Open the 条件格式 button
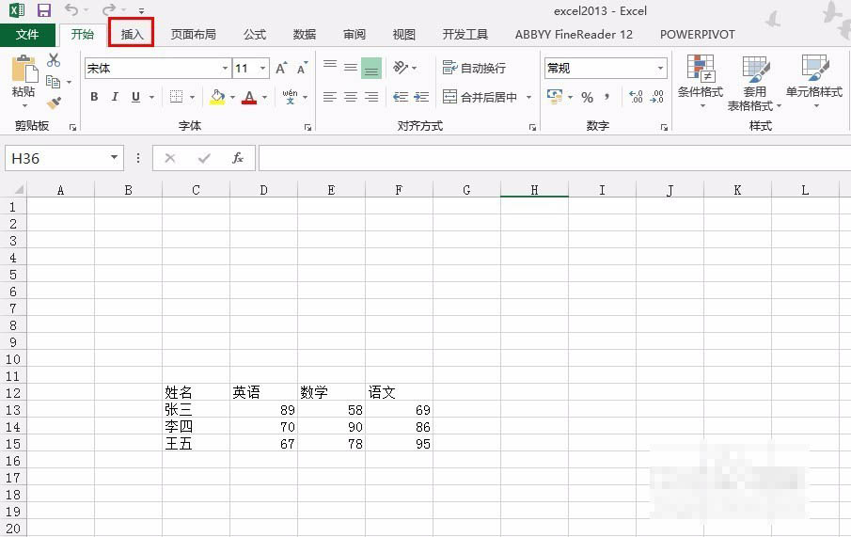The width and height of the screenshot is (851, 537). 701,82
